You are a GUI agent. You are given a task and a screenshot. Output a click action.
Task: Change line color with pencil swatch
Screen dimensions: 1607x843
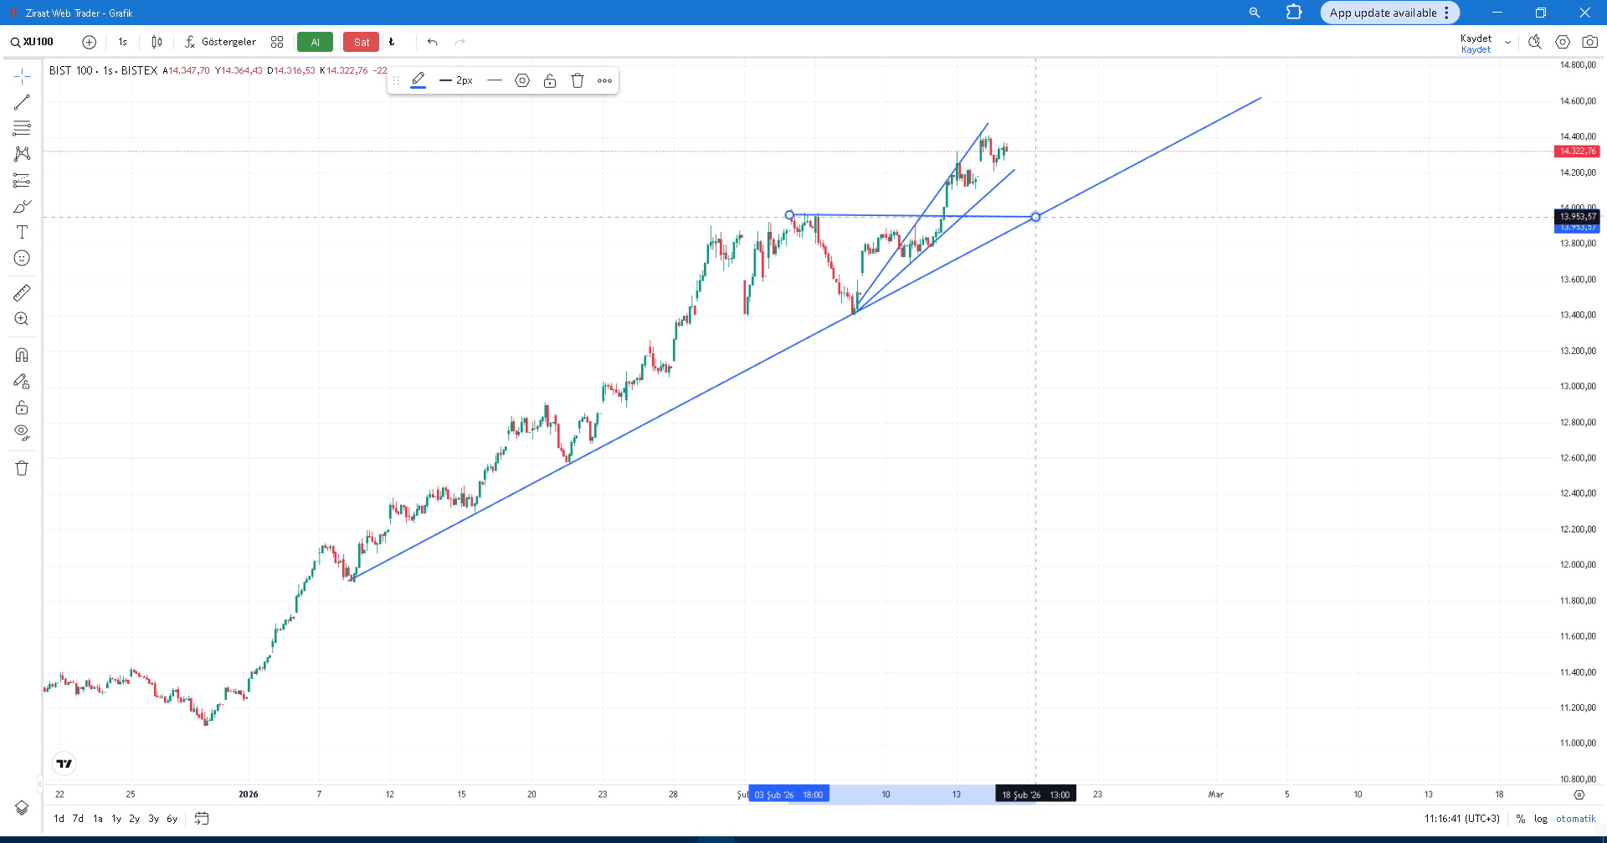[418, 80]
